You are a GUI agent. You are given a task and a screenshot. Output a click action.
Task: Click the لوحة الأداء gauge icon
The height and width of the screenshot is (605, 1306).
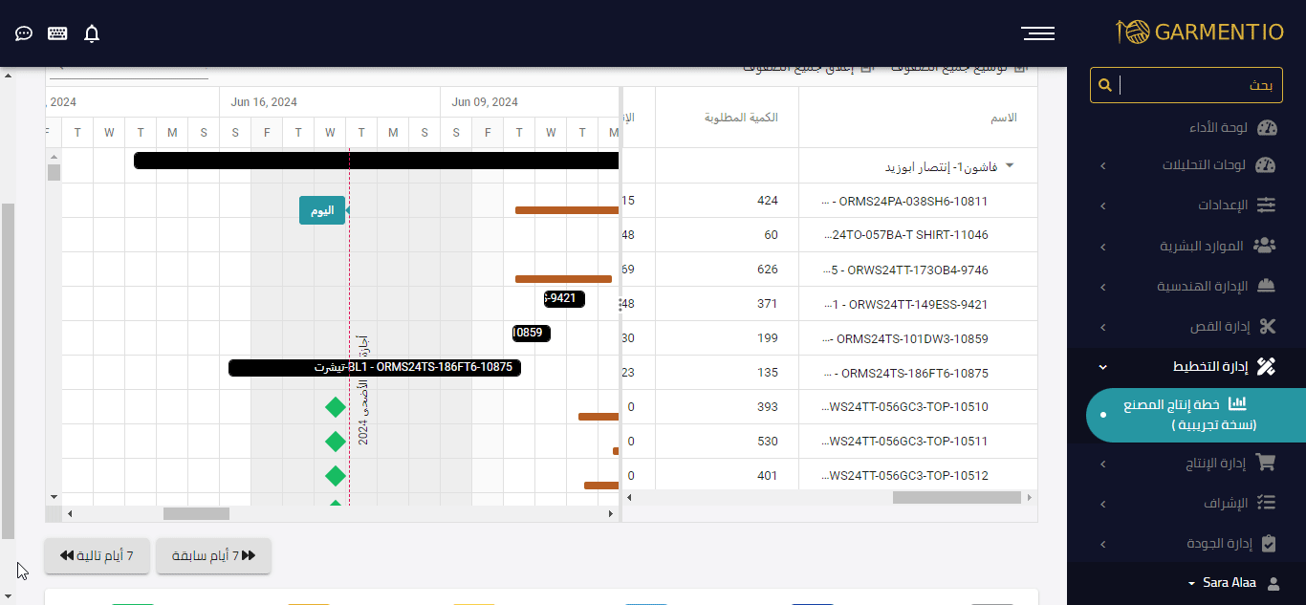1267,128
